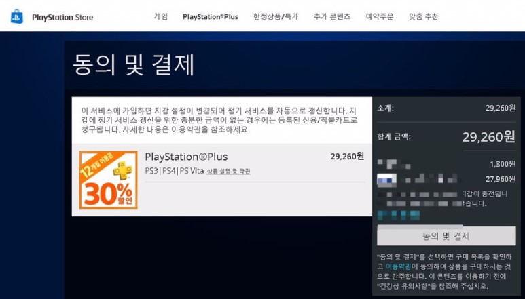Open the 예약주문 menu item
The width and height of the screenshot is (525, 299).
[380, 16]
